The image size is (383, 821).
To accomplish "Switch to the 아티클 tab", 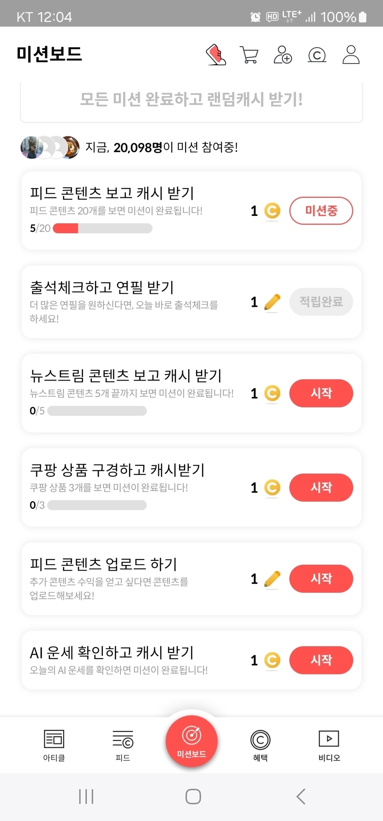I will click(54, 745).
